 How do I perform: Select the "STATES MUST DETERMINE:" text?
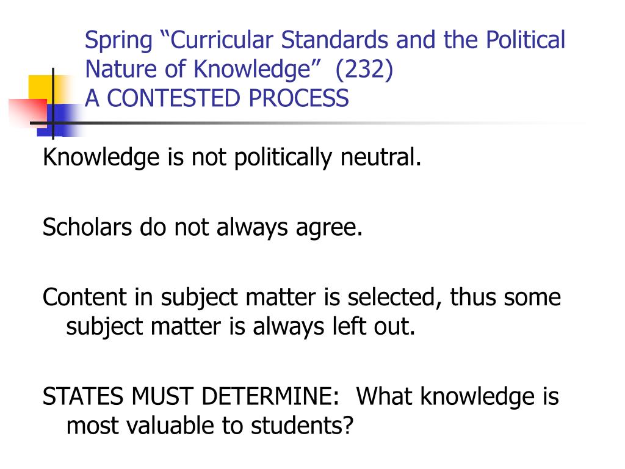pyautogui.click(x=190, y=396)
